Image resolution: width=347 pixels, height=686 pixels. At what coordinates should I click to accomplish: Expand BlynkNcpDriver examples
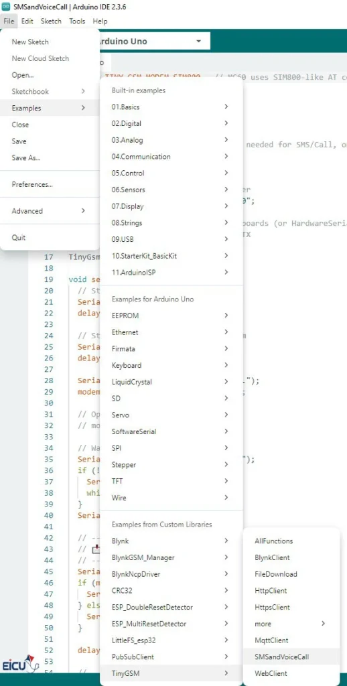pos(171,574)
